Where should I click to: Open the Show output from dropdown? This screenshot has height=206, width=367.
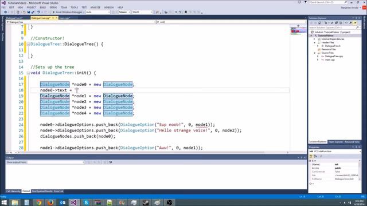[56, 162]
